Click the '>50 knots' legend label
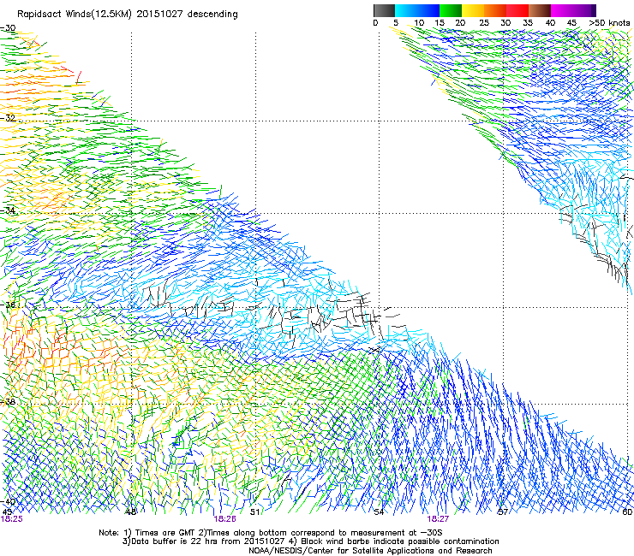The image size is (634, 556). click(x=609, y=23)
